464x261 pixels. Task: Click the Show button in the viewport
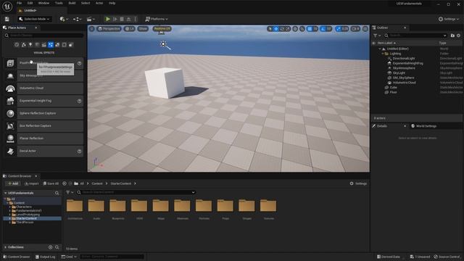click(x=143, y=29)
